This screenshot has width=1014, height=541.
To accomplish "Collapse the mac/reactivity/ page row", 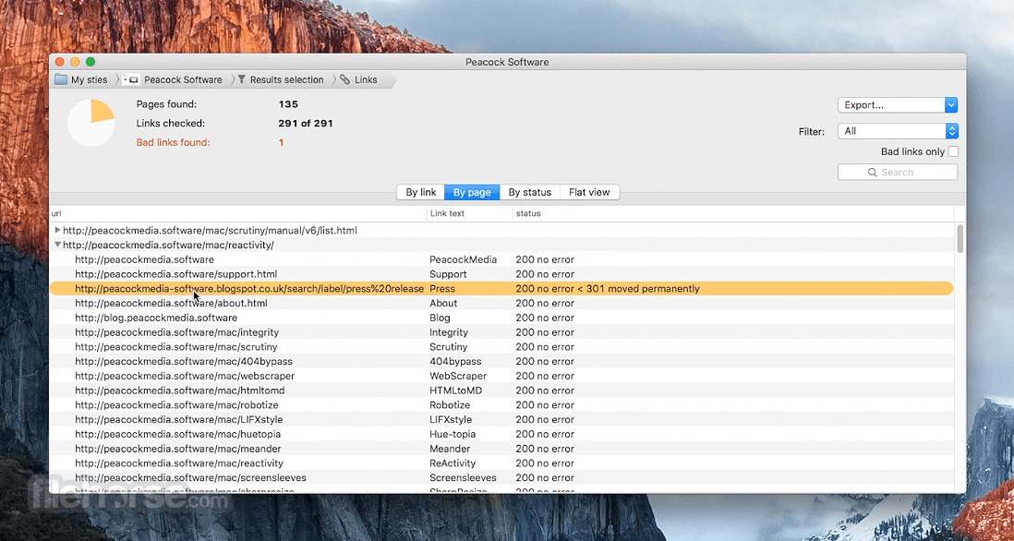I will point(57,245).
